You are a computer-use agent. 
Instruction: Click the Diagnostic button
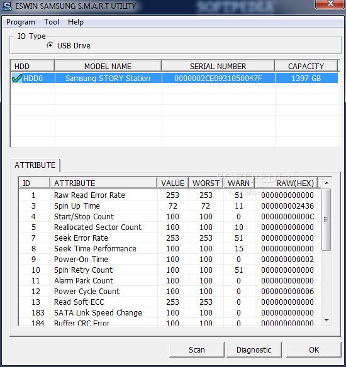254,349
